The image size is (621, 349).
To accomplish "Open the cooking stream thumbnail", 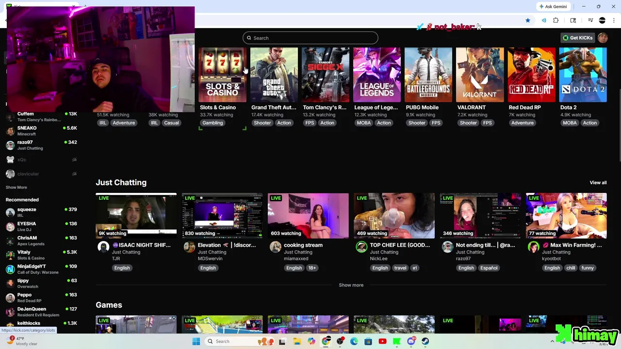I will click(308, 216).
